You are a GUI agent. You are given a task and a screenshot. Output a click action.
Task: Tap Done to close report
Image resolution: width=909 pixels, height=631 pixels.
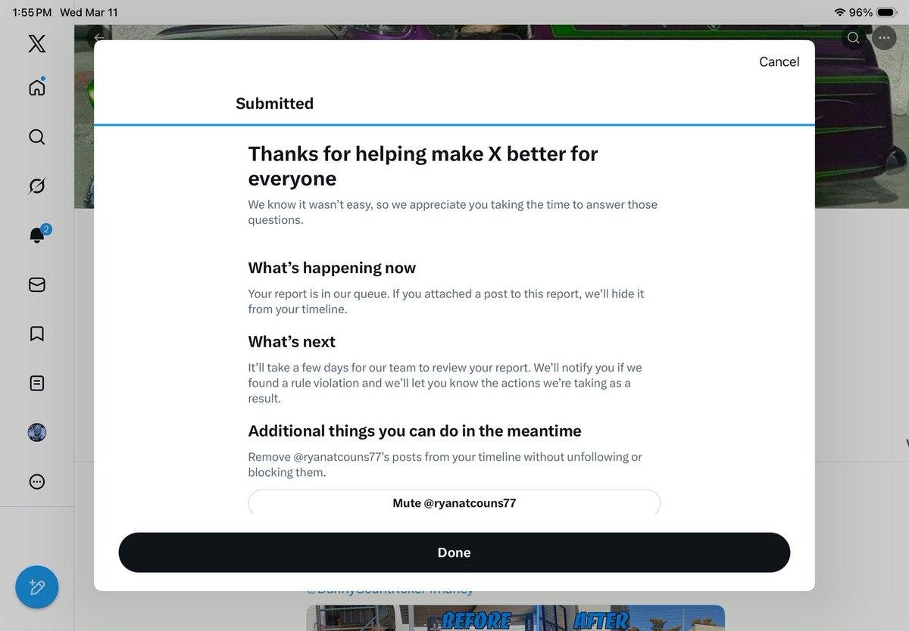point(454,552)
